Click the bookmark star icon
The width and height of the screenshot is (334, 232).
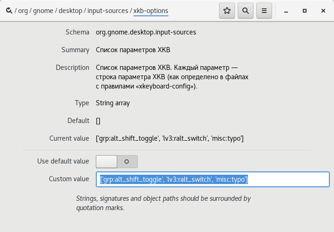(227, 11)
